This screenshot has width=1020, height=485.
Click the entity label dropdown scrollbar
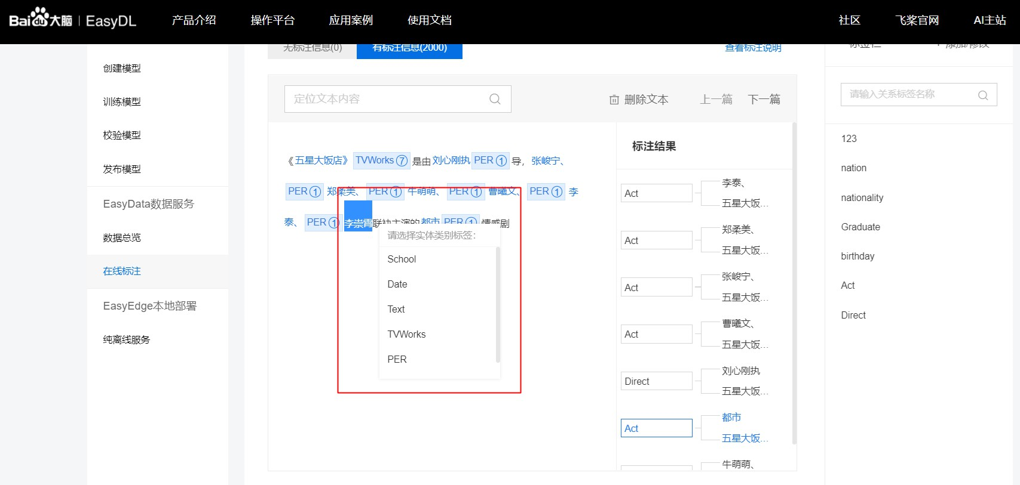click(498, 305)
